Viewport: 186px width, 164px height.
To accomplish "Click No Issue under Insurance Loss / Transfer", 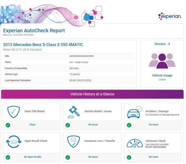I will 93,157.
